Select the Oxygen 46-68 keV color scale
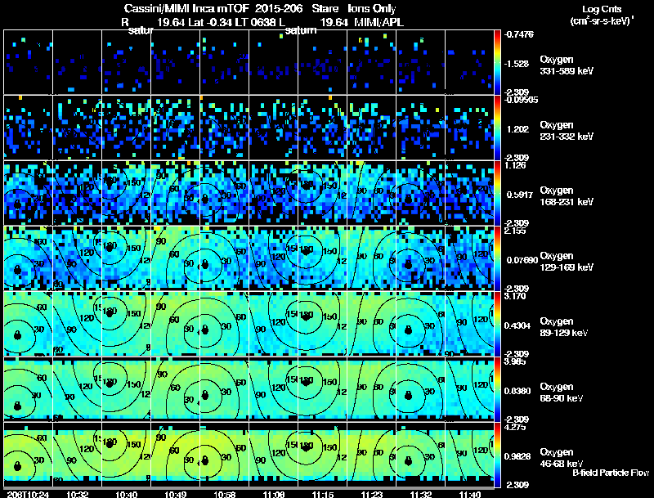654x498 pixels. click(499, 455)
